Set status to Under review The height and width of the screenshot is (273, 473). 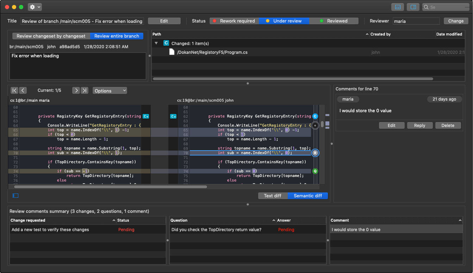coord(284,21)
